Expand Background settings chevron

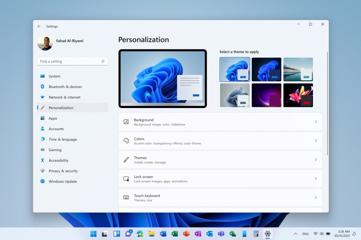316,122
